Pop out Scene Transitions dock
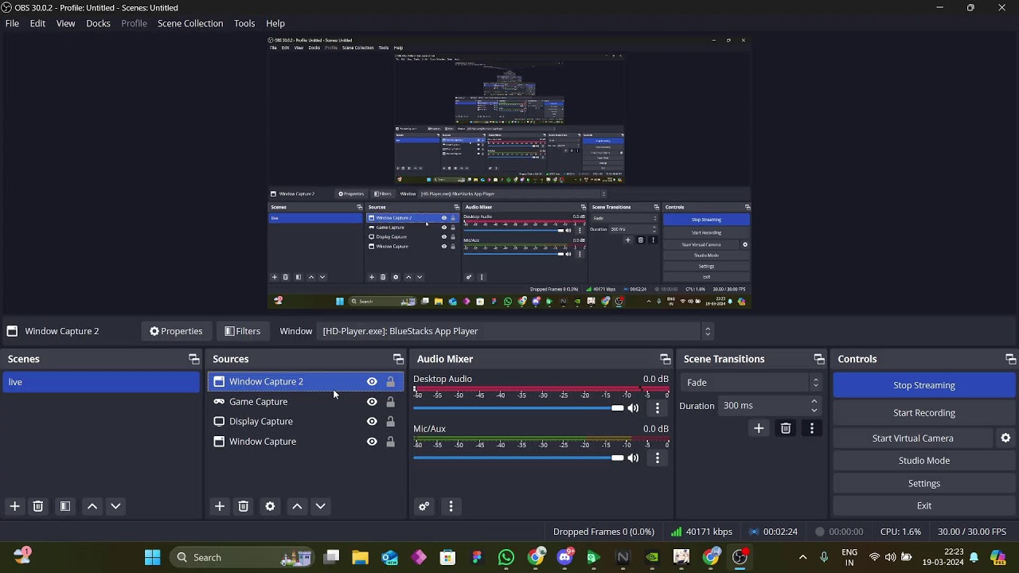Image resolution: width=1019 pixels, height=573 pixels. coord(819,359)
